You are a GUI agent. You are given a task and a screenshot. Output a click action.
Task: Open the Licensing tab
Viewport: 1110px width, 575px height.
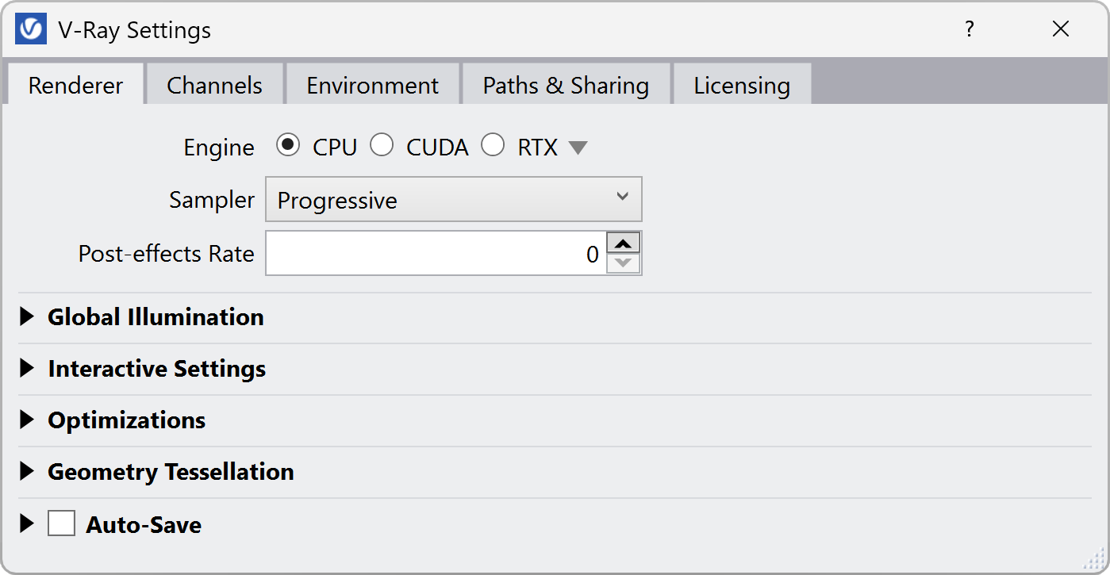tap(742, 84)
